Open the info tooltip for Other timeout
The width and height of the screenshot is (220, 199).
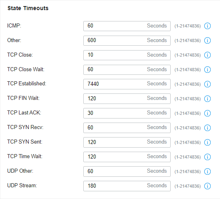207,40
